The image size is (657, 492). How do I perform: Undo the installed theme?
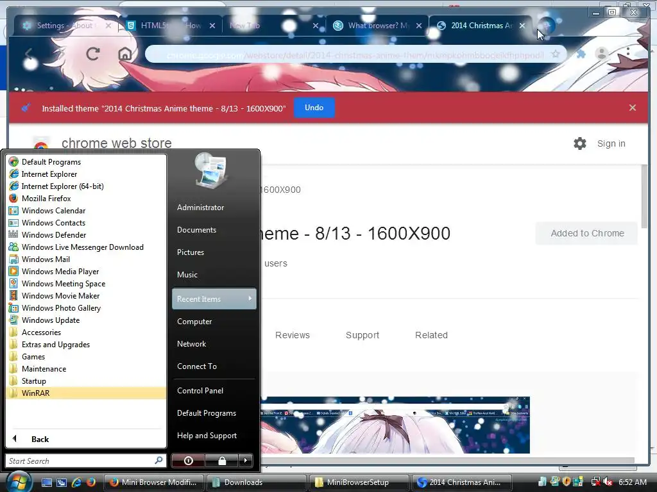[314, 108]
